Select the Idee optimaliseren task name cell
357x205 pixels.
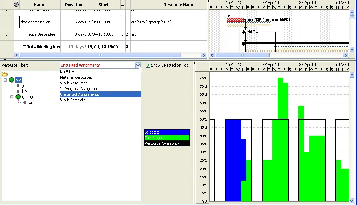click(40, 22)
